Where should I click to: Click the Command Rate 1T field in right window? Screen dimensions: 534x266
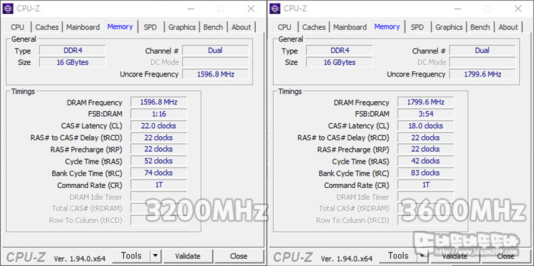(x=425, y=185)
